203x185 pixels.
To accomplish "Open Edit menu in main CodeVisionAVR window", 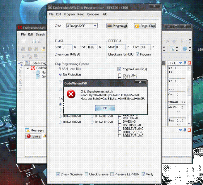I will [x=31, y=35].
